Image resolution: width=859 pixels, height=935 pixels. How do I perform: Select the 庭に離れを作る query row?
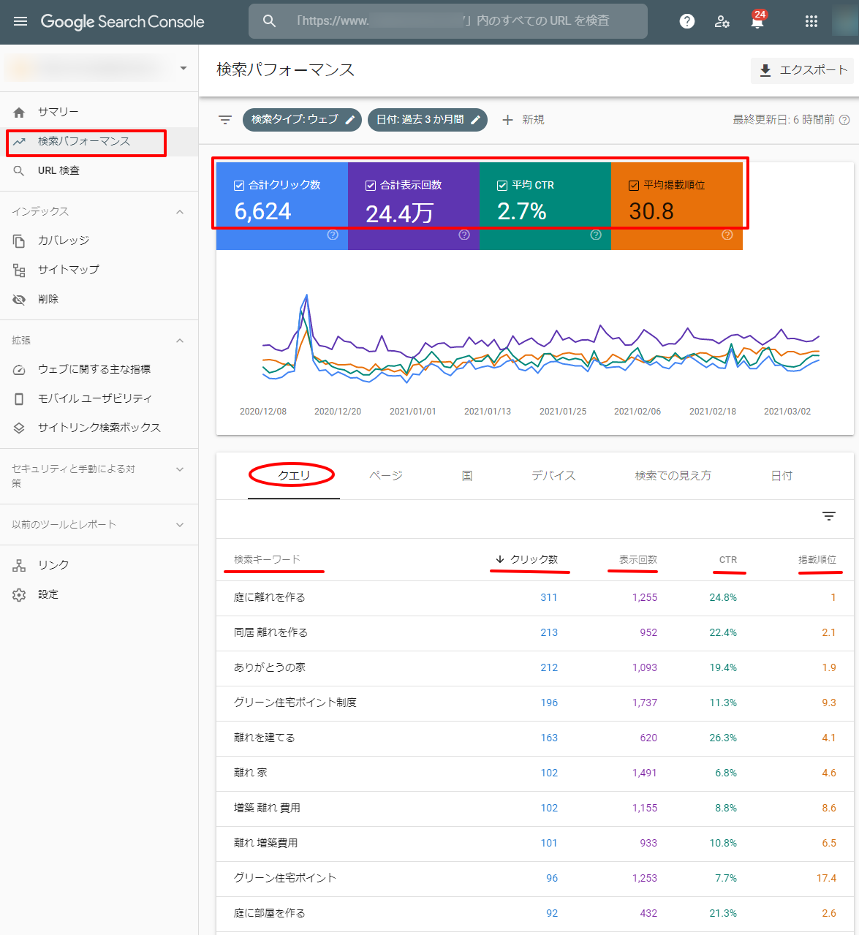[535, 598]
